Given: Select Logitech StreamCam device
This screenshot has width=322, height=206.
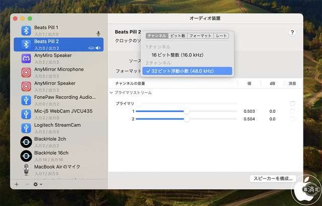Looking at the screenshot, I should coord(59,128).
